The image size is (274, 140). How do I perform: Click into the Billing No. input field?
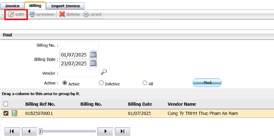[79, 45]
